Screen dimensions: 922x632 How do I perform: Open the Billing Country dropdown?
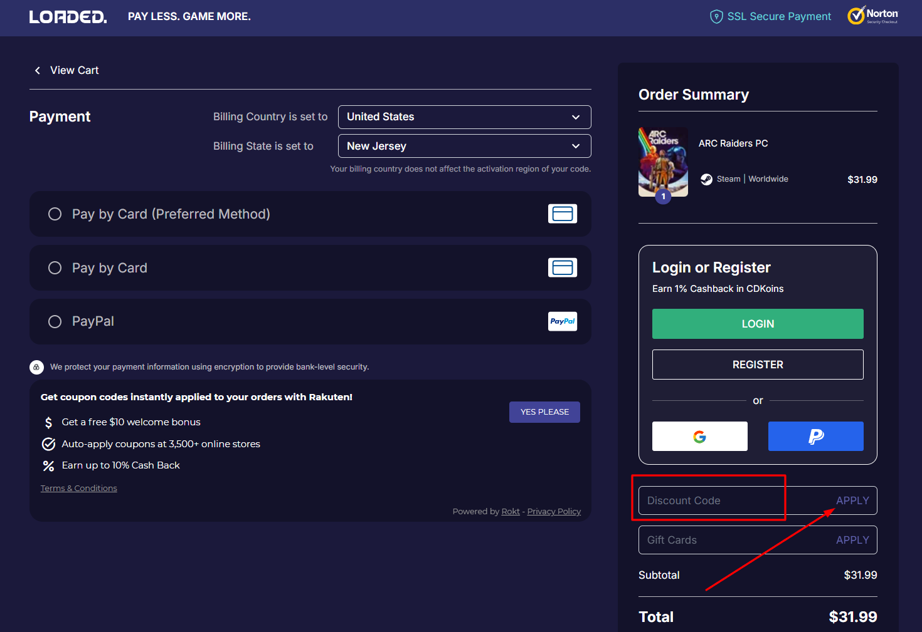tap(465, 117)
